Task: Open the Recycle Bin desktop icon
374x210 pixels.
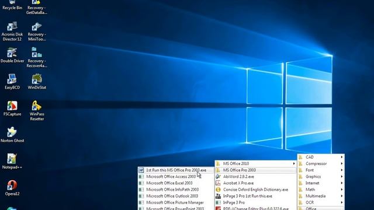Action: [12, 5]
